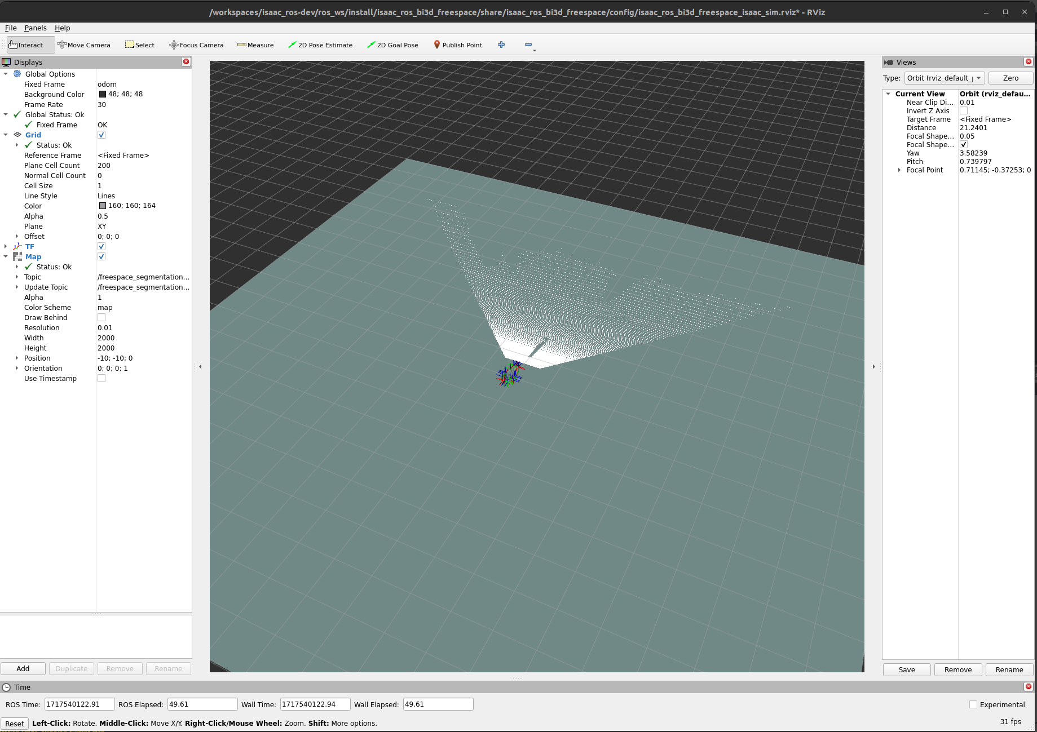Disable the Grid display checkbox
The height and width of the screenshot is (732, 1037).
(x=102, y=135)
